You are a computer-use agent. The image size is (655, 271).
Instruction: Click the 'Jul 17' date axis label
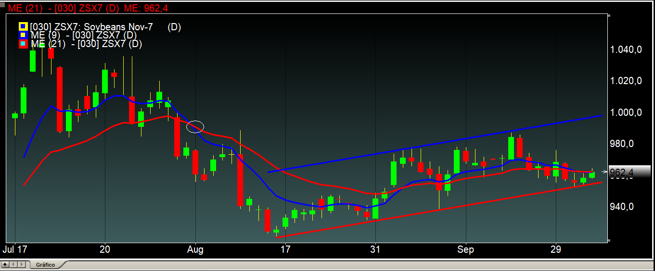coord(15,250)
